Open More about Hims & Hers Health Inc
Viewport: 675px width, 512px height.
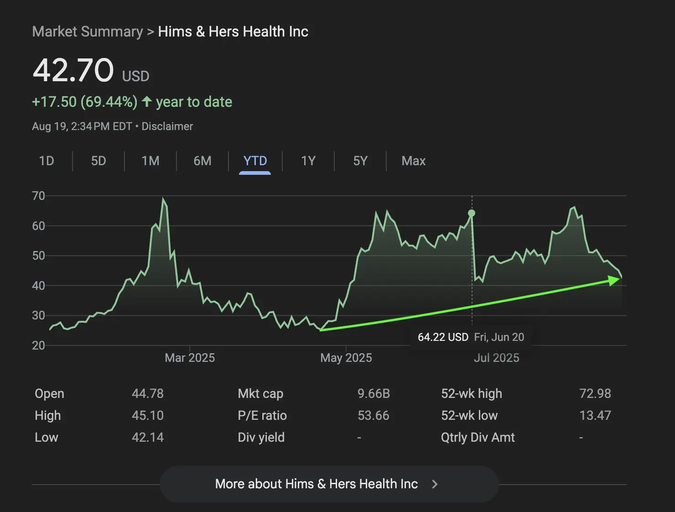[x=329, y=484]
